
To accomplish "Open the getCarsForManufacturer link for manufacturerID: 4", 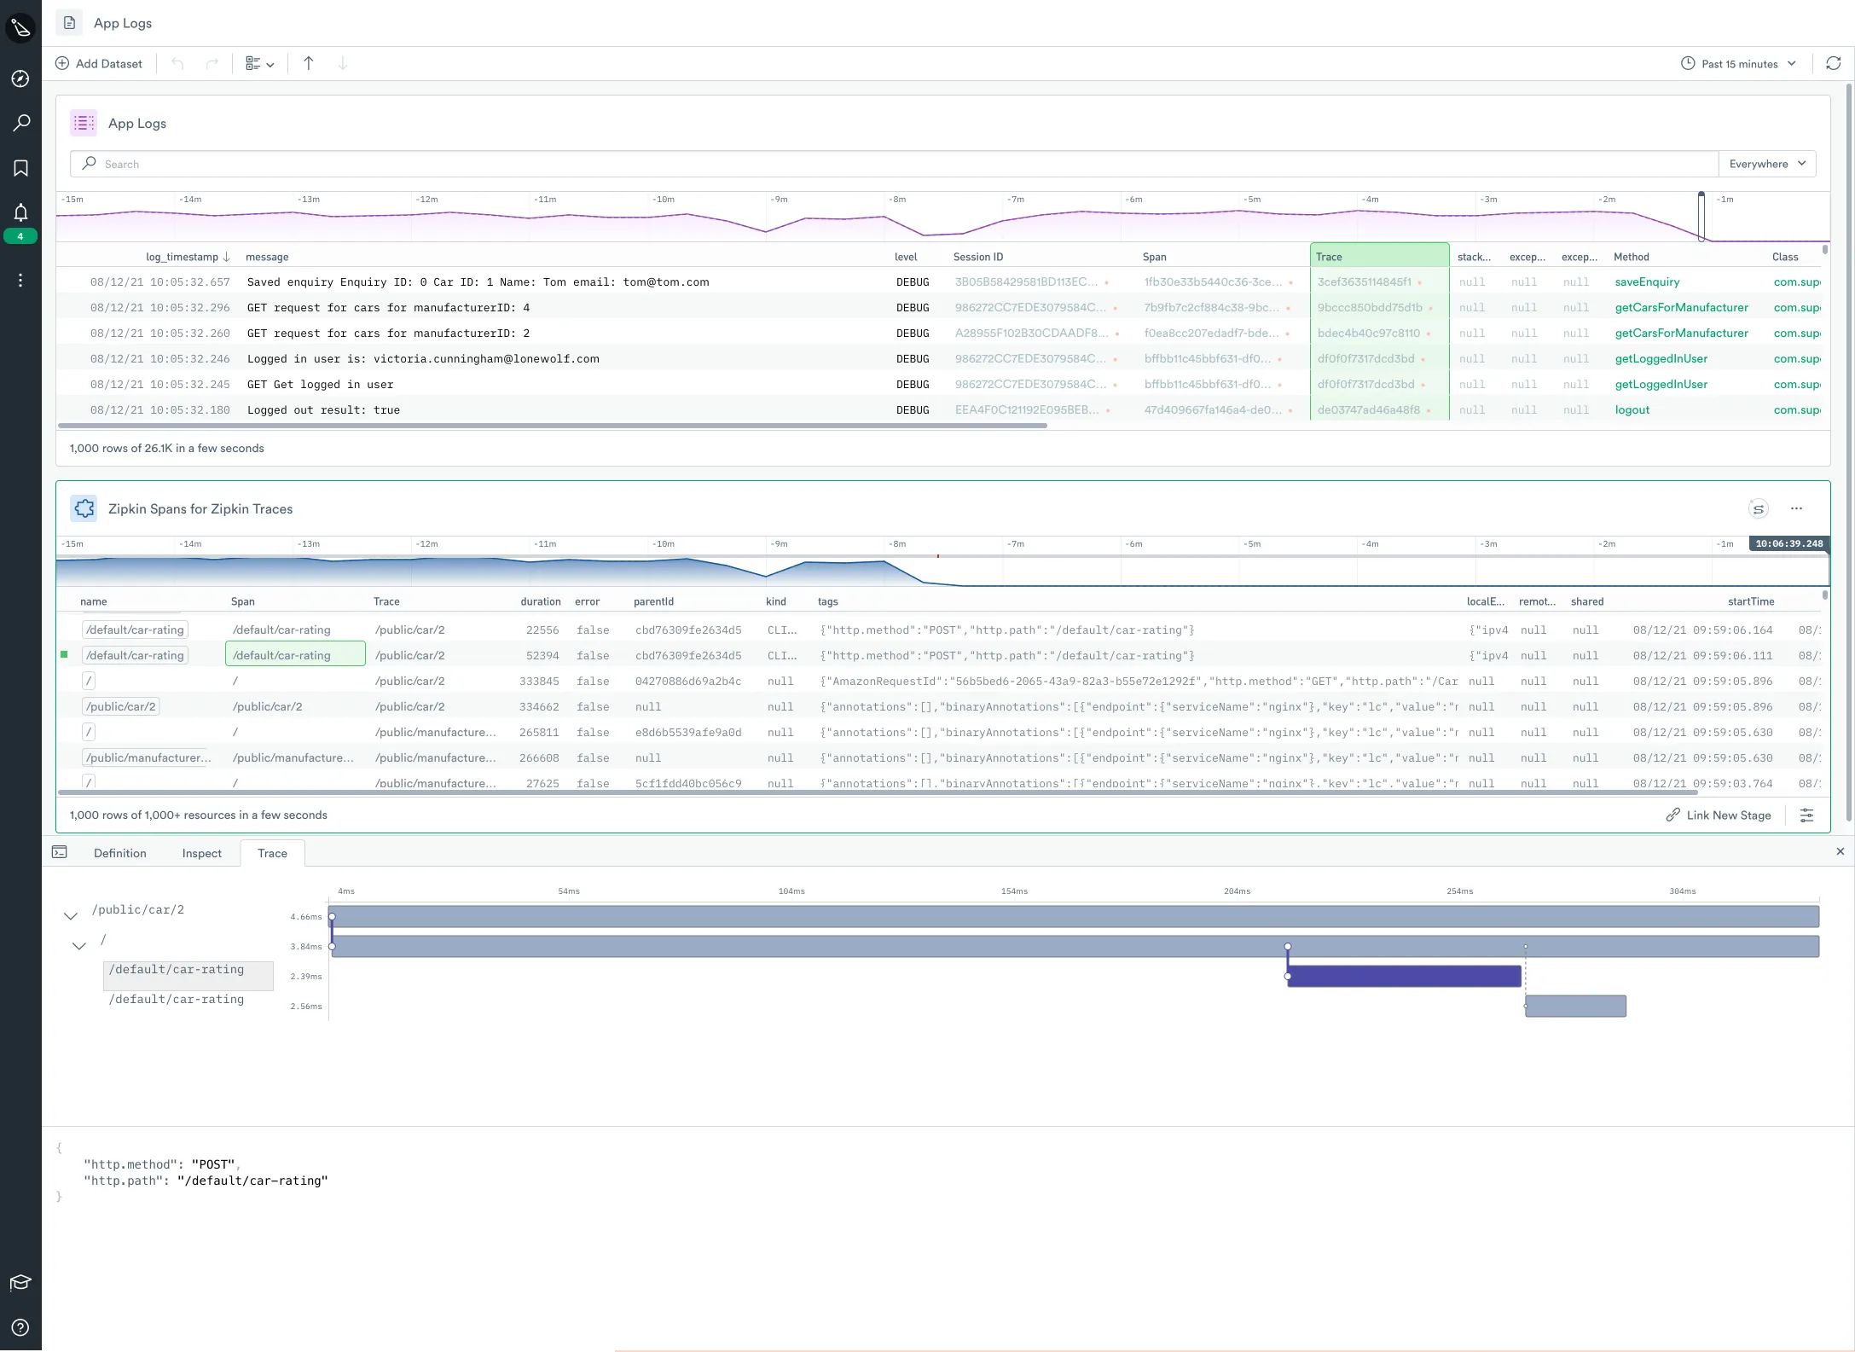I will [1681, 307].
